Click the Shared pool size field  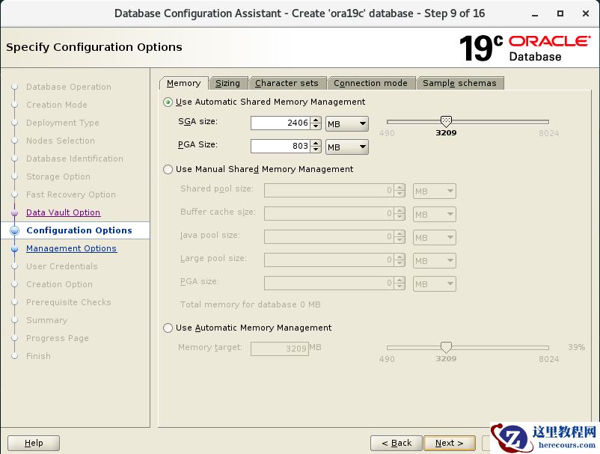[x=329, y=191]
